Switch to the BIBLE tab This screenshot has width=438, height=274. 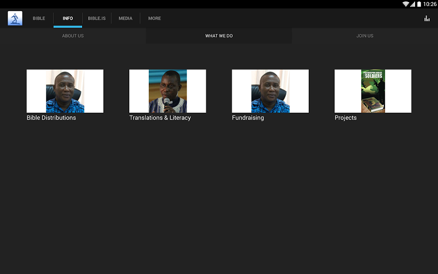pos(39,18)
